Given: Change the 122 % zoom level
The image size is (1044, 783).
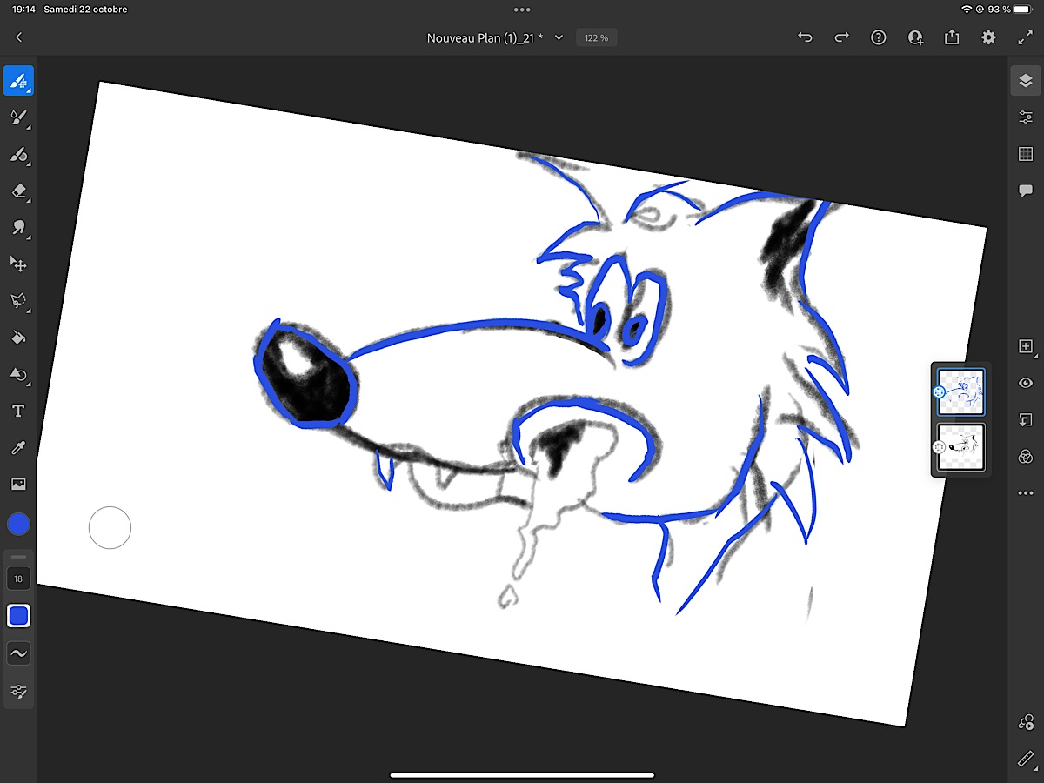Looking at the screenshot, I should coord(597,38).
